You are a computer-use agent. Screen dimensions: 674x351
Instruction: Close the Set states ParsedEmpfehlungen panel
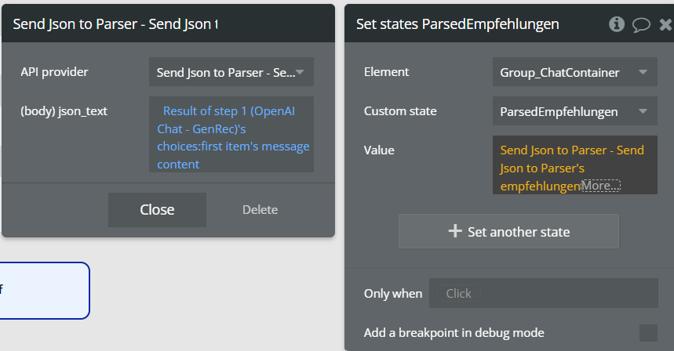point(666,24)
